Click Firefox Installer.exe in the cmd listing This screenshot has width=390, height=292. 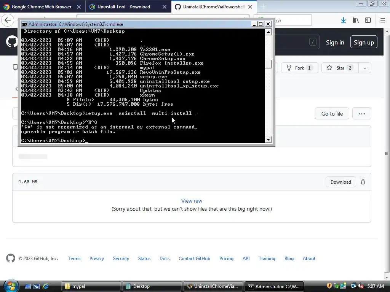[172, 63]
